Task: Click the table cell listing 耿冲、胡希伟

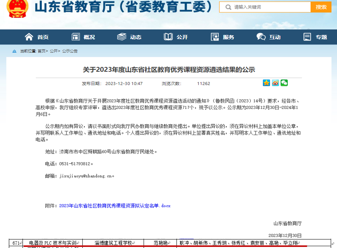Action: [254, 243]
